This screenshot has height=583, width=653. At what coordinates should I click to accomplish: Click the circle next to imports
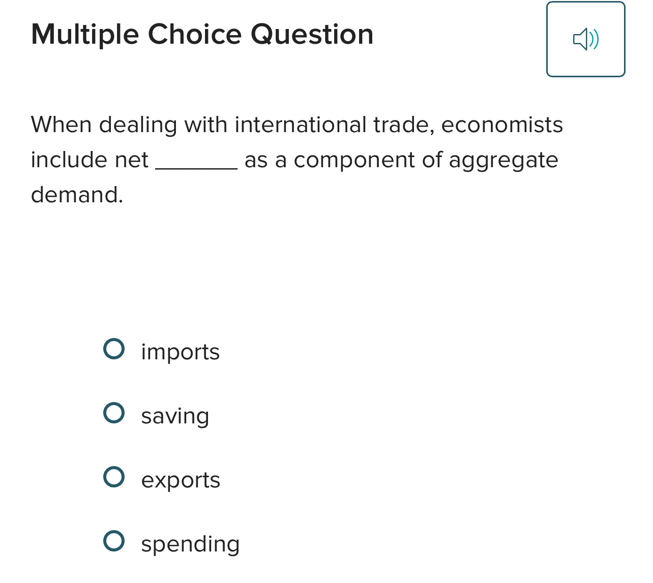[x=114, y=349]
